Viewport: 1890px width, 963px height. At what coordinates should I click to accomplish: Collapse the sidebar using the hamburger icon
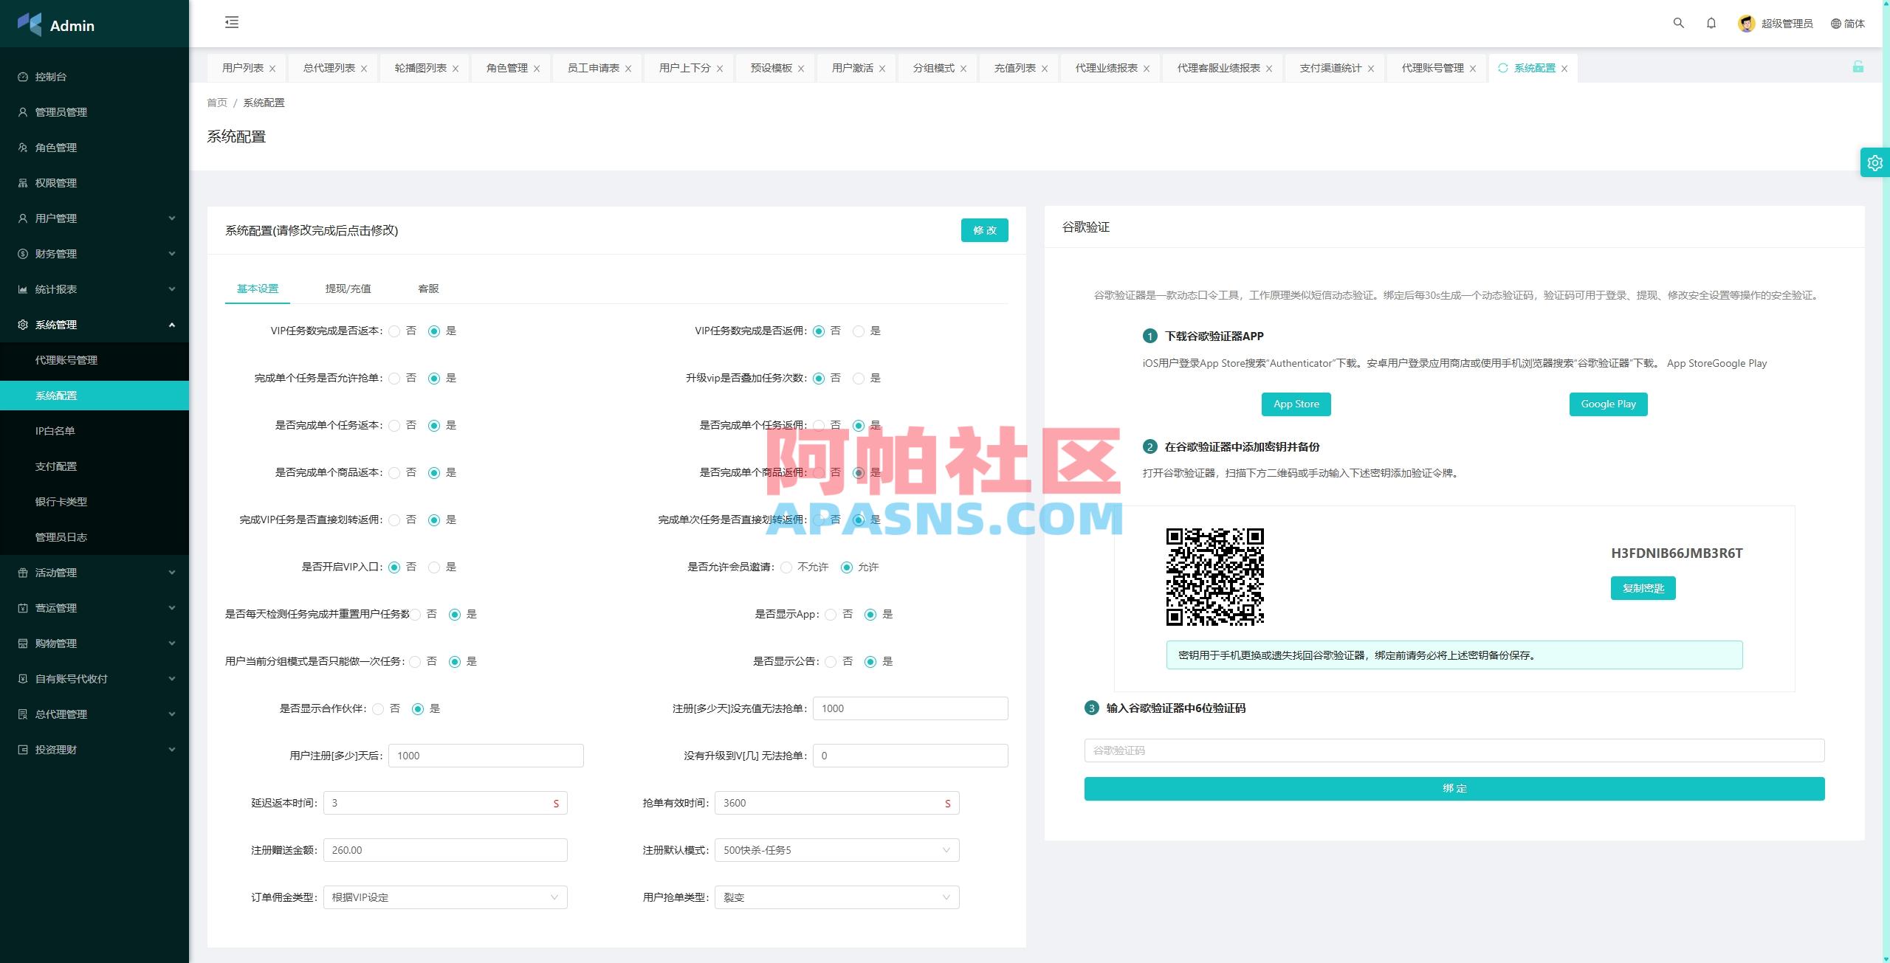click(231, 23)
